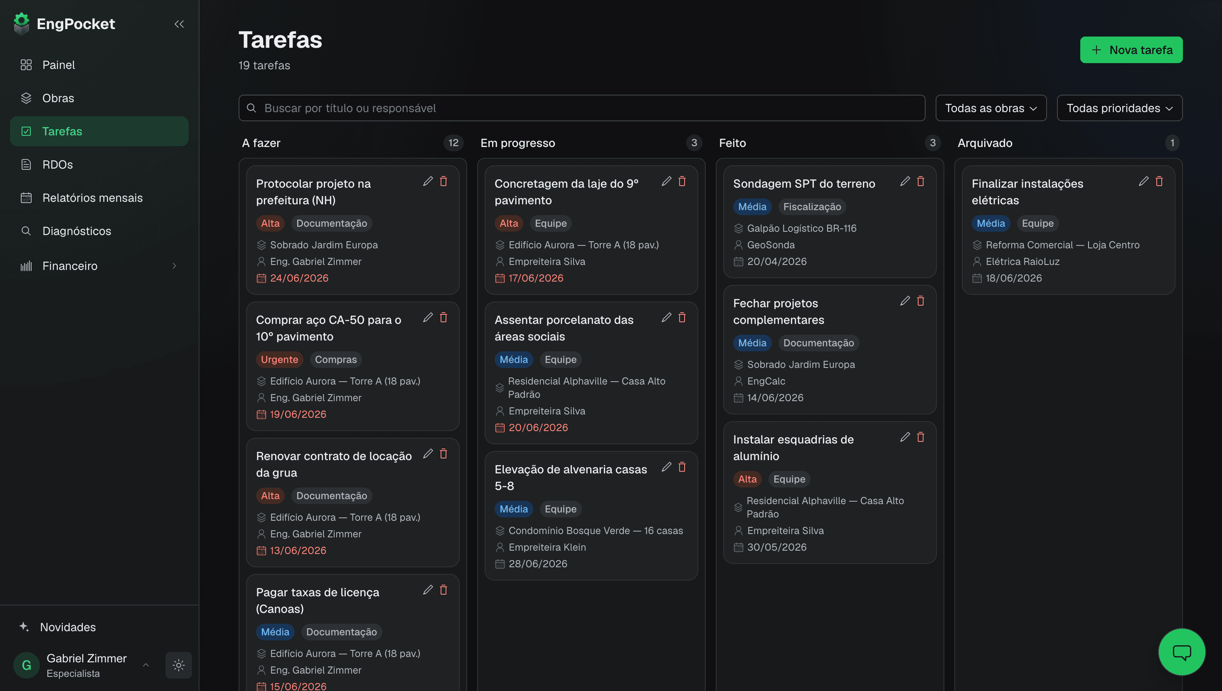This screenshot has height=691, width=1222.
Task: Edit the Pagar taxas de licença task
Action: coord(428,589)
